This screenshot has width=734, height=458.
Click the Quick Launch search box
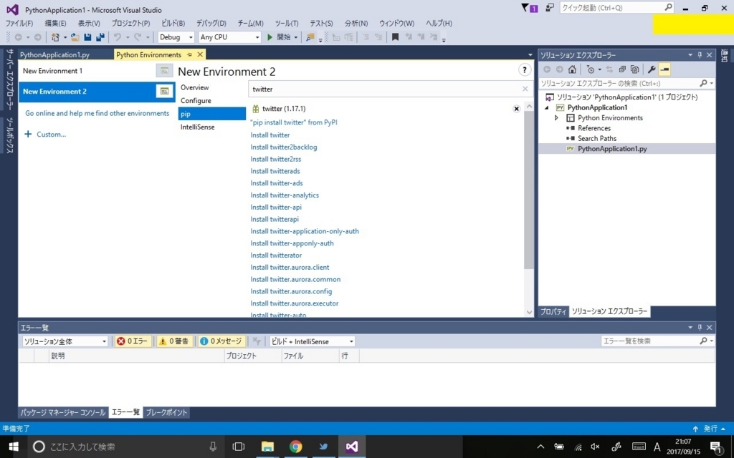click(x=617, y=7)
